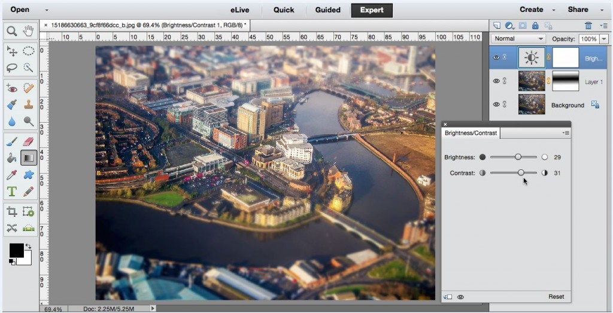This screenshot has width=613, height=313.
Task: Select the Zoom tool
Action: (x=12, y=31)
